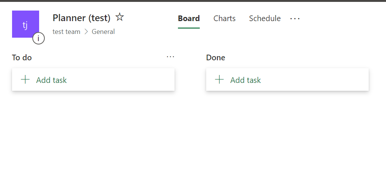386x185 pixels.
Task: Switch to the Charts tab
Action: (224, 18)
